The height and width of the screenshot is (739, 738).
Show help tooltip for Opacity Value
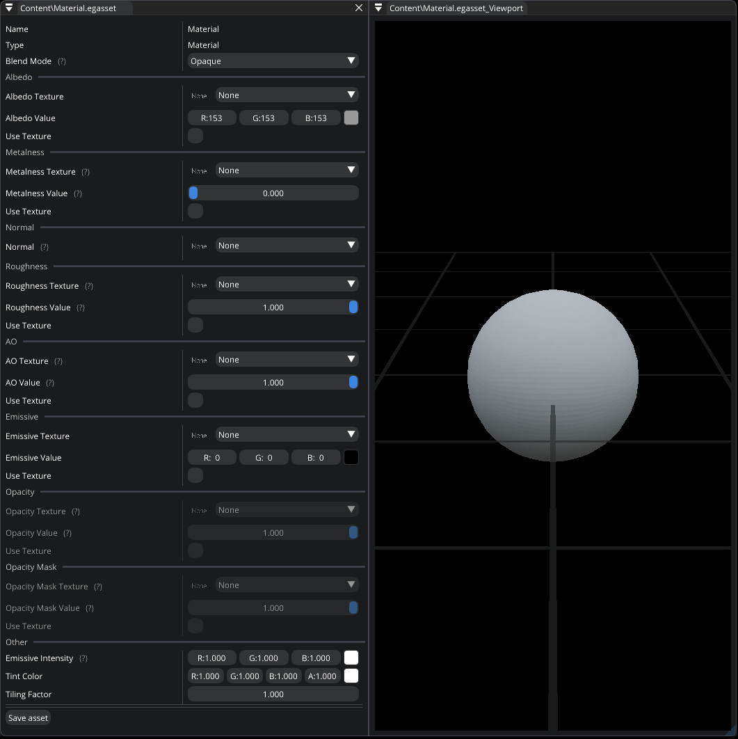pos(67,533)
